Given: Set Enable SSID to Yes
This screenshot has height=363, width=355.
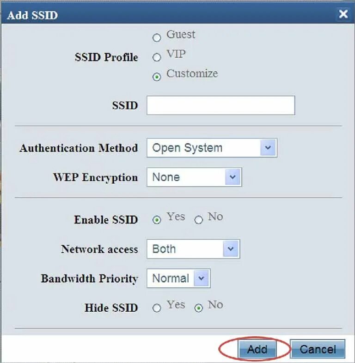Looking at the screenshot, I should click(x=157, y=220).
